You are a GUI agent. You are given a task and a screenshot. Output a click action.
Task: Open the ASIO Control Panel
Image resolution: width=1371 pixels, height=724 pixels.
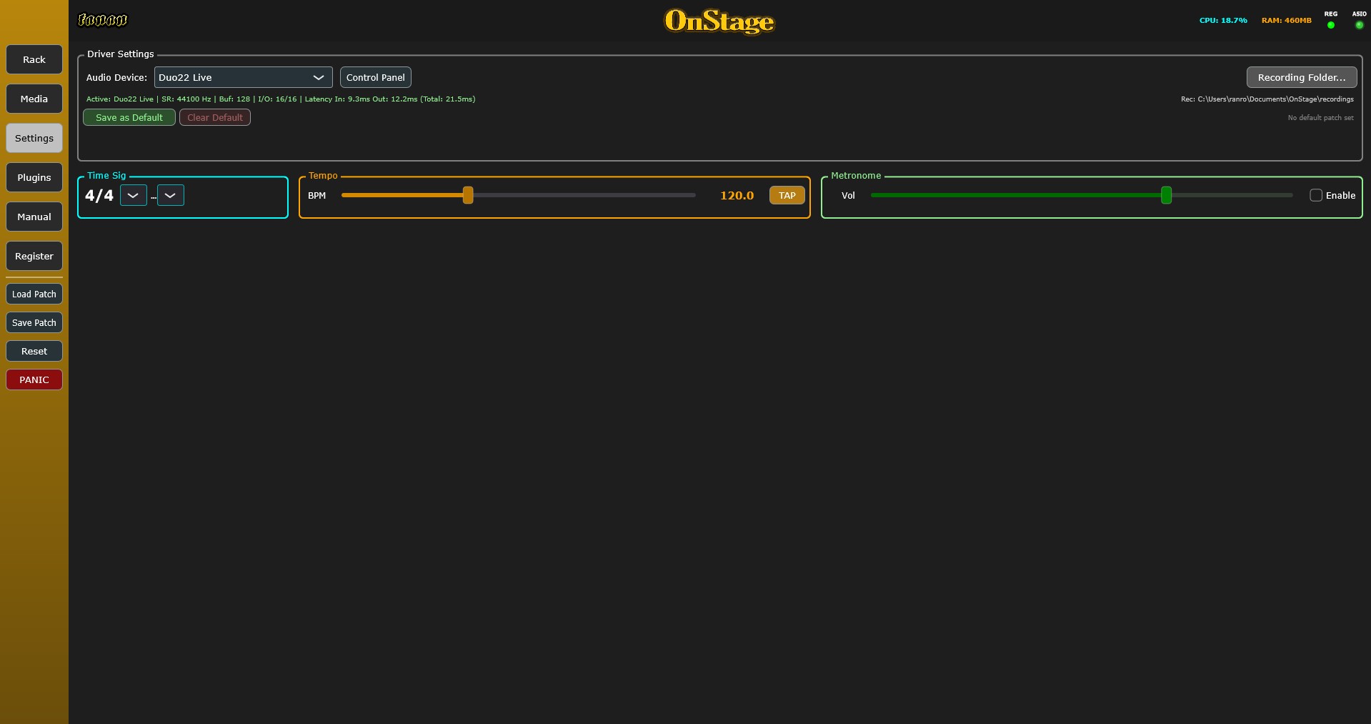pyautogui.click(x=376, y=77)
